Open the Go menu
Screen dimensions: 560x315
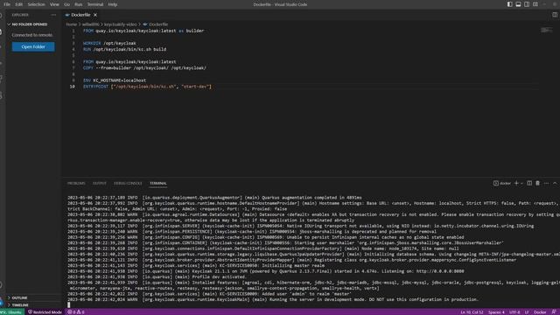[66, 4]
